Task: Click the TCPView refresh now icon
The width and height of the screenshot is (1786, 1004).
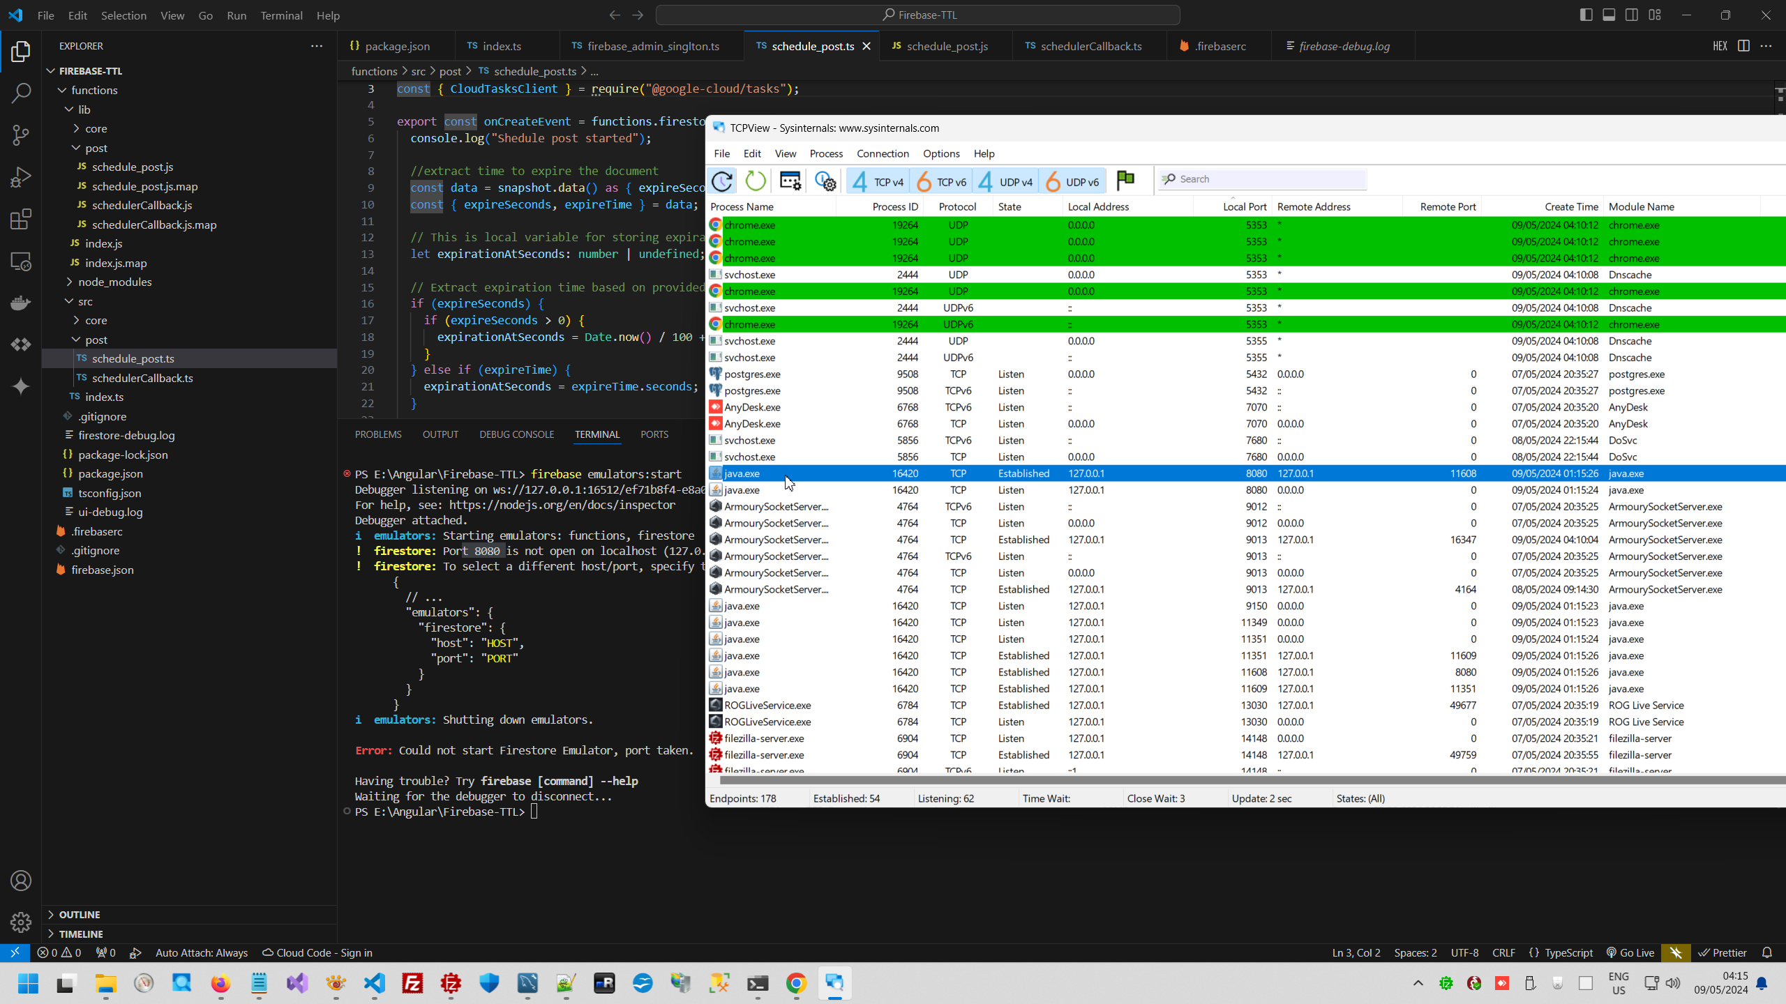Action: click(x=755, y=181)
